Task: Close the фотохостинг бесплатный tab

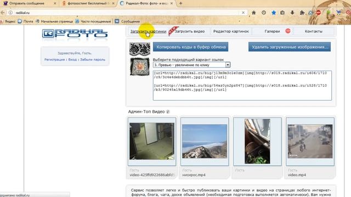Action: click(114, 3)
